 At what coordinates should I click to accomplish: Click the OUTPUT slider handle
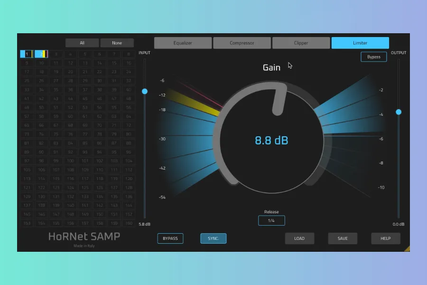[x=399, y=112]
